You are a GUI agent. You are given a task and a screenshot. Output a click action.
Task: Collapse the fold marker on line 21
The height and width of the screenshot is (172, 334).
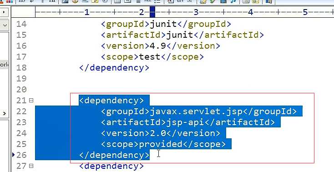pyautogui.click(x=31, y=100)
